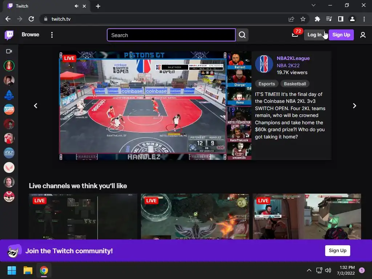Go to the next featured stream
372x279 pixels.
(355, 106)
